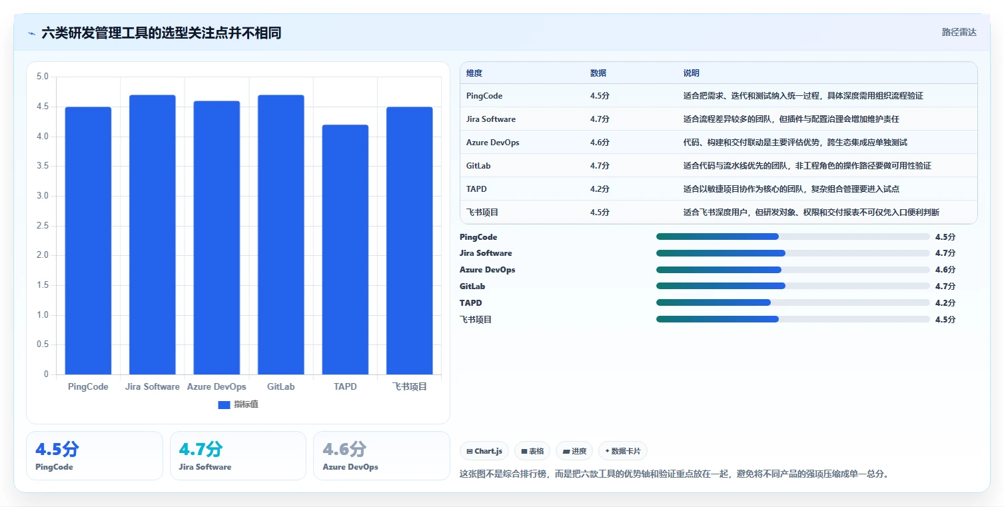Click the 飞书项目 bar in chart
The image size is (1004, 507).
(x=410, y=241)
